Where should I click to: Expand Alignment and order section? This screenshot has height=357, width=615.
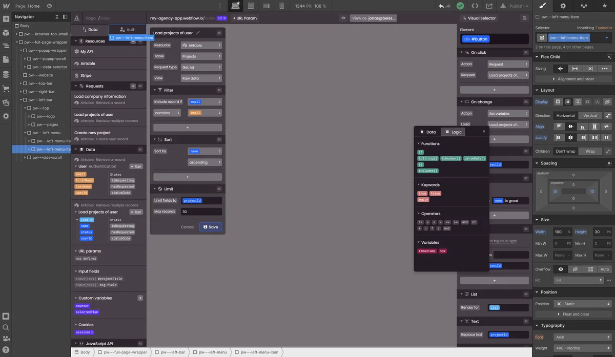point(574,79)
